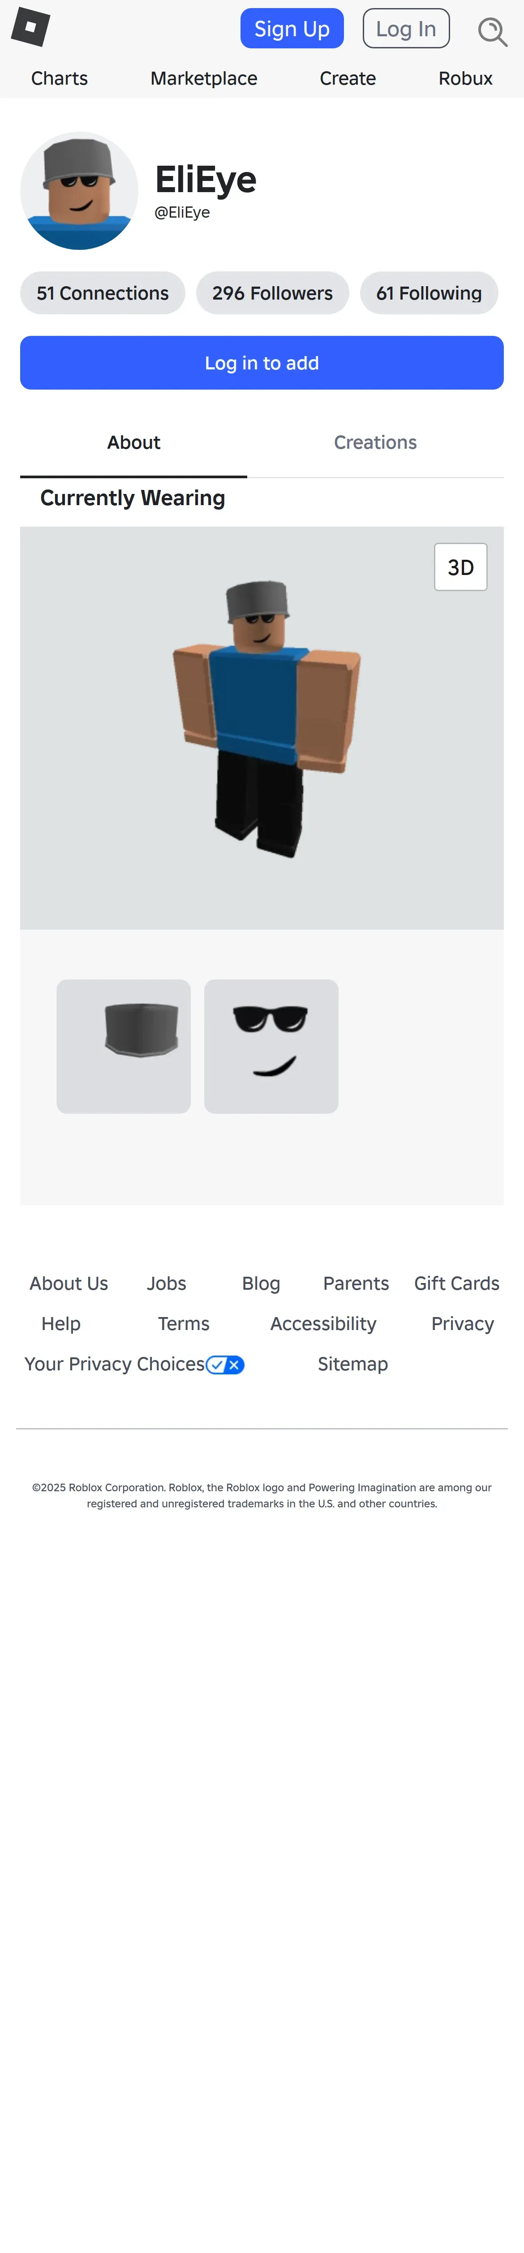Click Log in to add button

(x=262, y=363)
